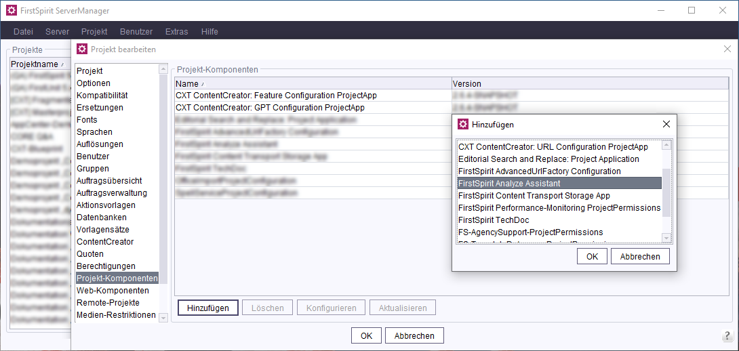Select Web-Komponenten in the left list

point(113,291)
